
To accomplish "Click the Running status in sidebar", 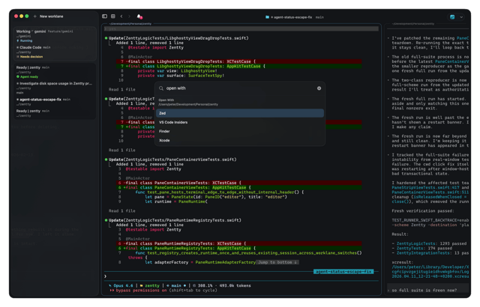I will click(25, 40).
